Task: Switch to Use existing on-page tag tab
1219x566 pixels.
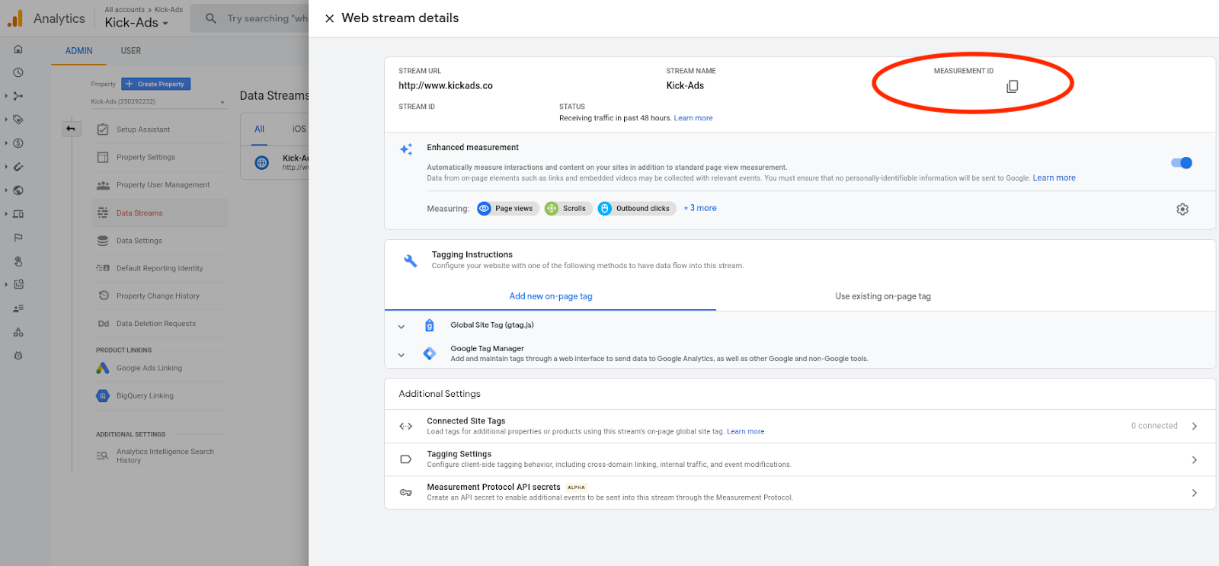Action: tap(883, 296)
